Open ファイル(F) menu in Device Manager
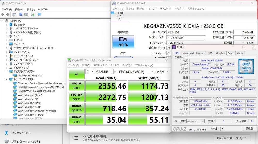 coord(7,9)
